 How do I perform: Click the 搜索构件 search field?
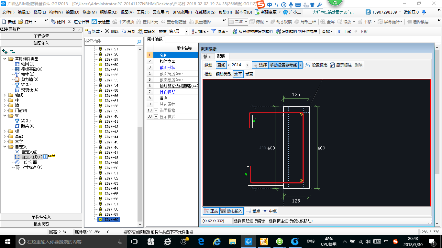click(110, 41)
